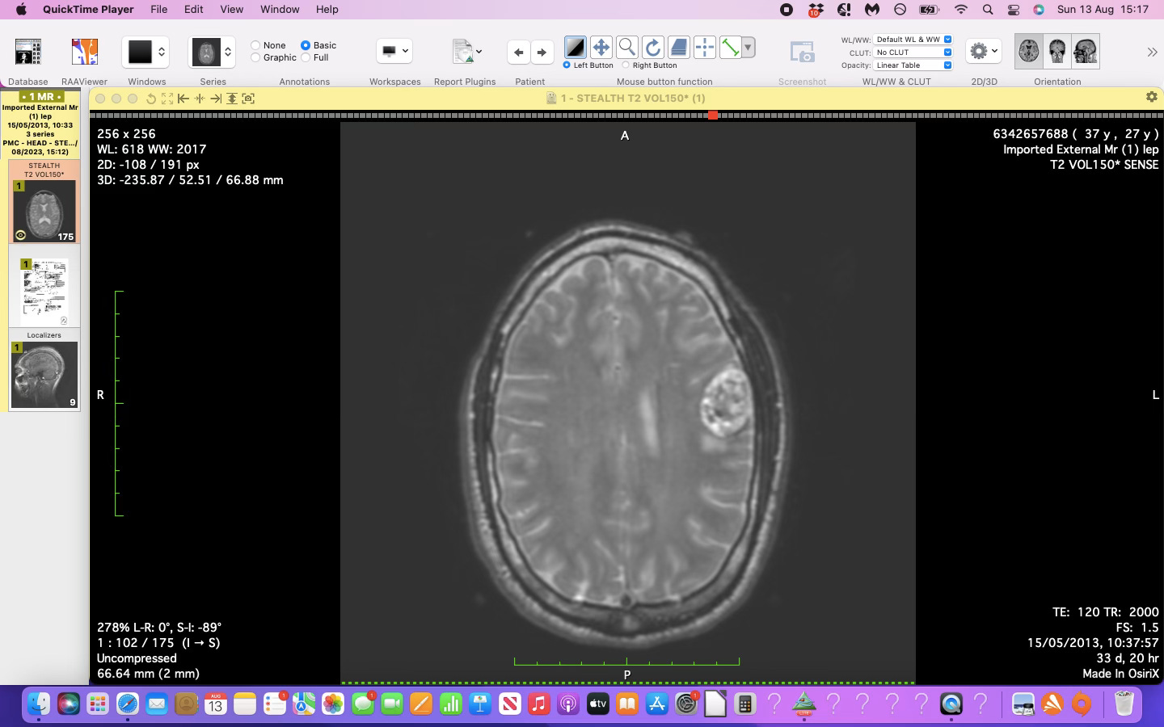Select the Move/Pan tool
The width and height of the screenshot is (1164, 727).
pos(601,48)
